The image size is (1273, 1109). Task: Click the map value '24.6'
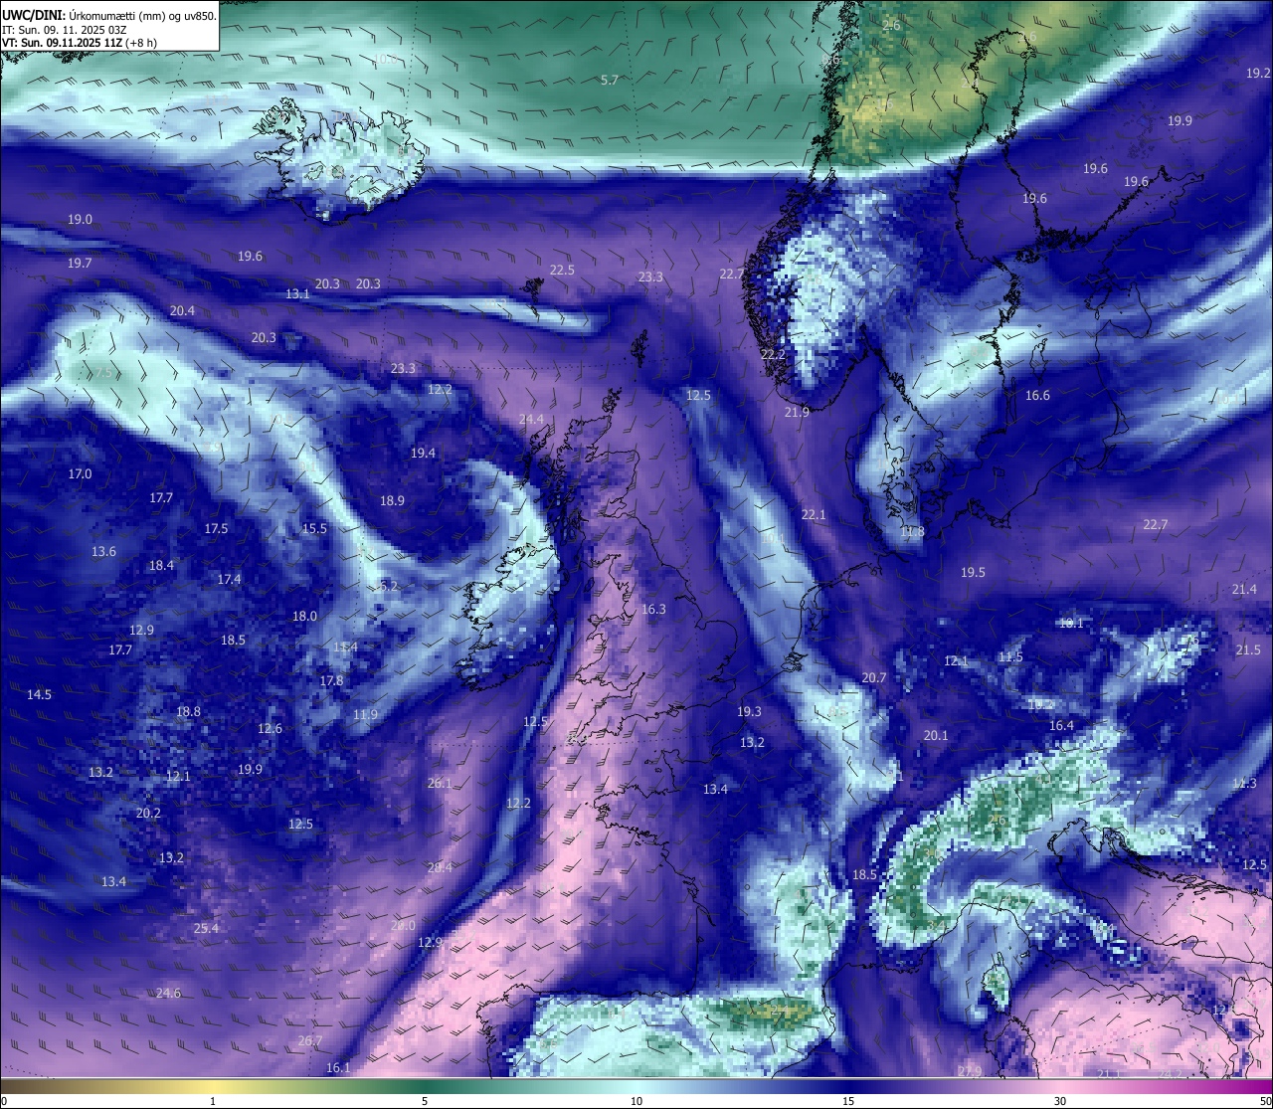(168, 993)
